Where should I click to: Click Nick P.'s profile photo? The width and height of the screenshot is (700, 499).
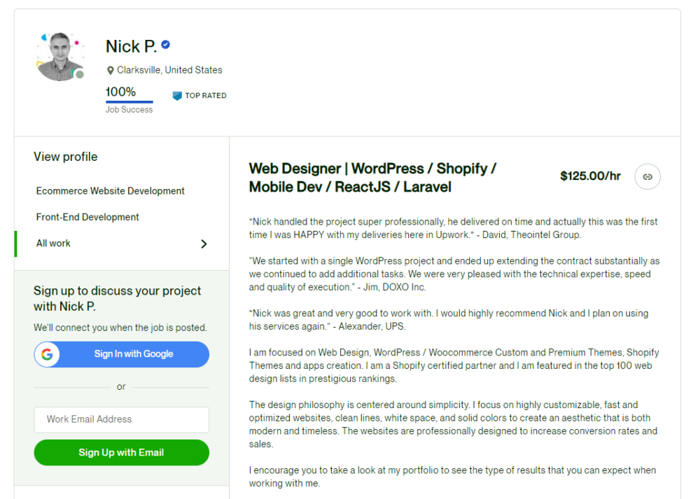pyautogui.click(x=60, y=56)
